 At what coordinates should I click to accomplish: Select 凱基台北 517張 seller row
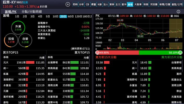click(x=68, y=79)
